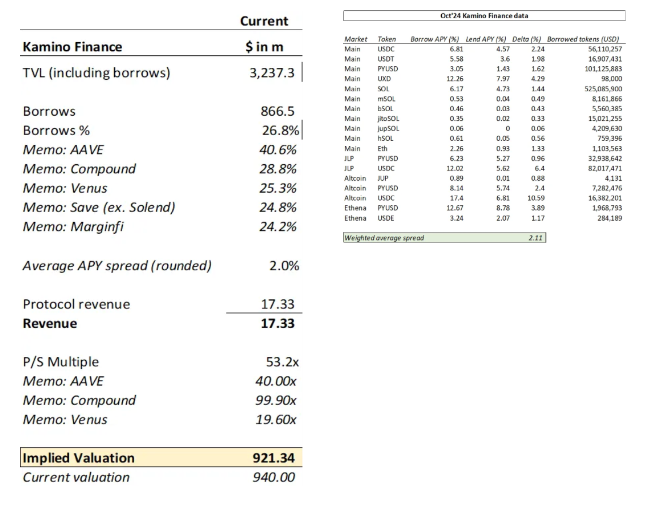Select the Average APY spread 2.0% cell
The image size is (645, 511).
(284, 266)
